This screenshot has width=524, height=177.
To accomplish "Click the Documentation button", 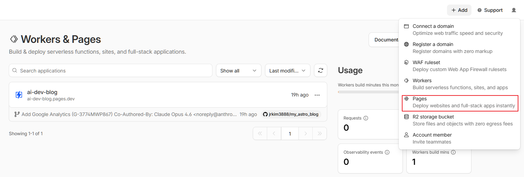I will 384,40.
